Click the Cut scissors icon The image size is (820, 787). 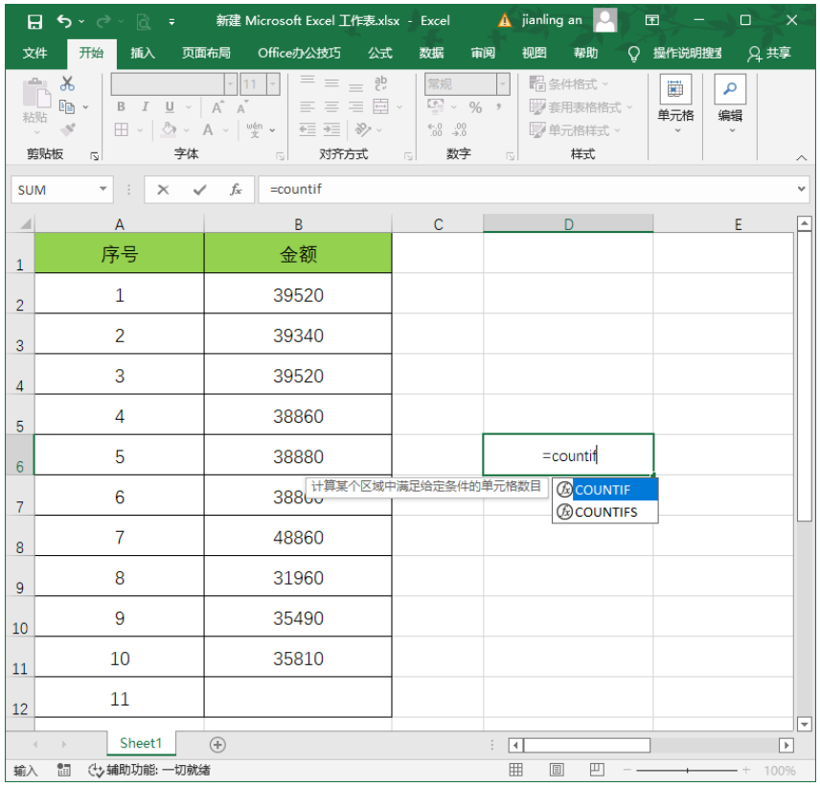[67, 83]
